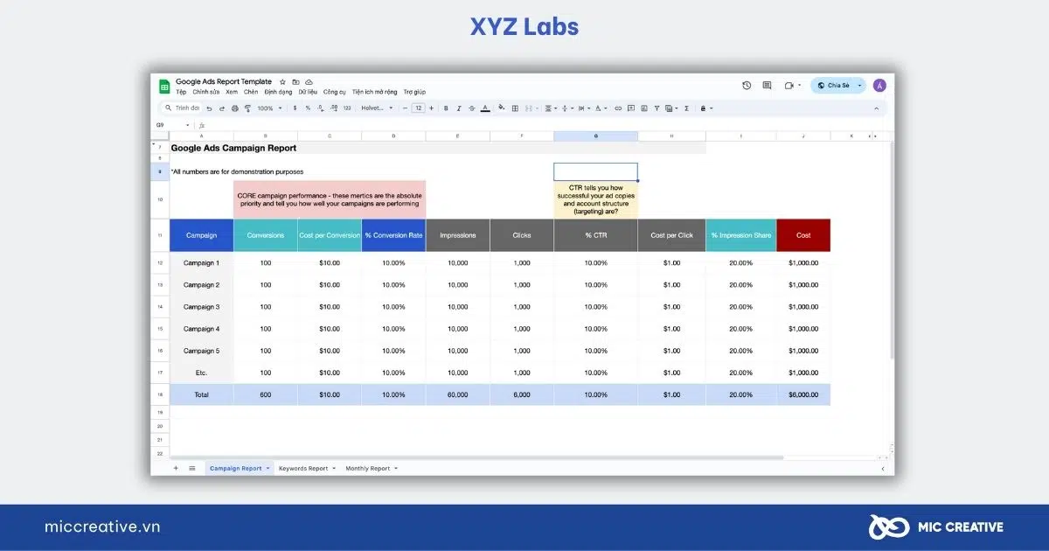The width and height of the screenshot is (1049, 551).
Task: Toggle strikethrough formatting
Action: point(472,108)
